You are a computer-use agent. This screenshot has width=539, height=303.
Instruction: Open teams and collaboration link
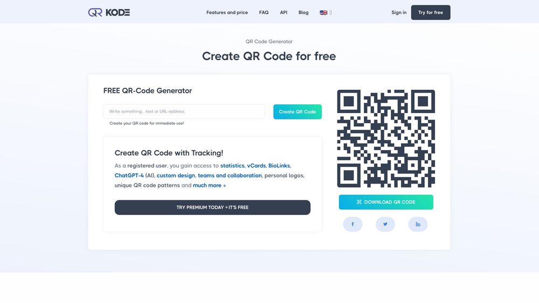[x=230, y=175]
